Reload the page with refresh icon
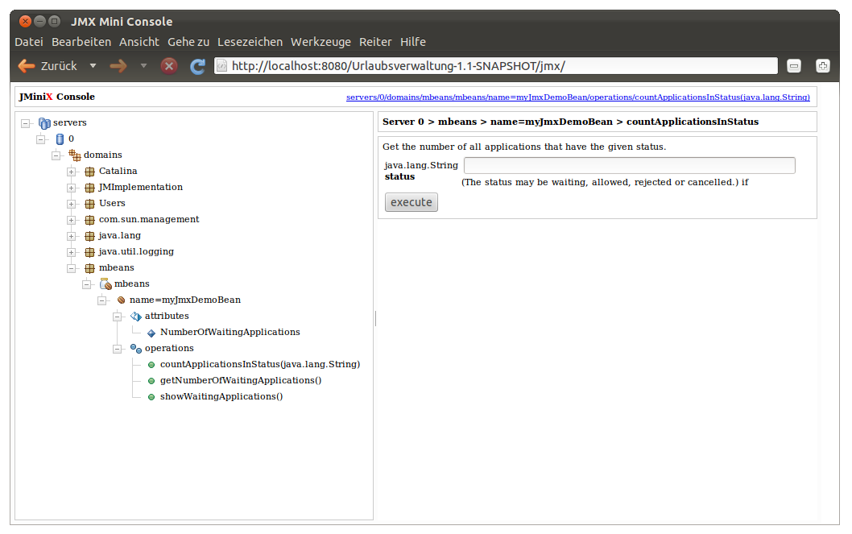This screenshot has height=534, width=852. pyautogui.click(x=197, y=66)
